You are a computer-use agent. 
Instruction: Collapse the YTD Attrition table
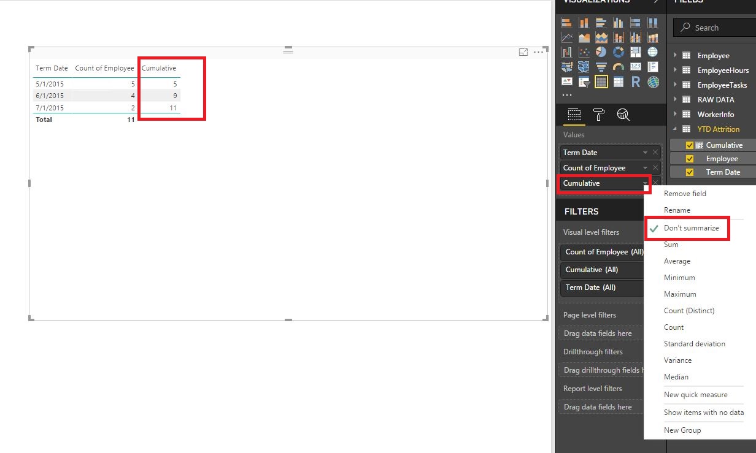[676, 129]
